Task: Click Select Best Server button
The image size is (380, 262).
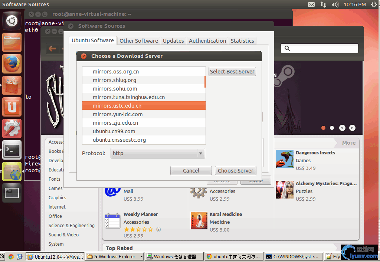Action: [232, 72]
